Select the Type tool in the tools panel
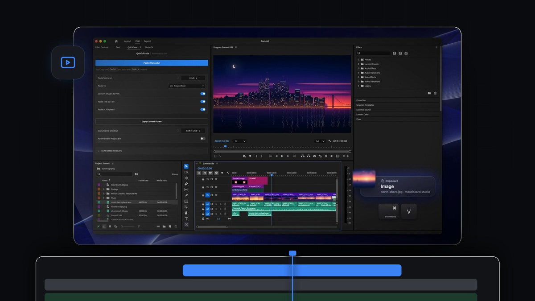 click(x=186, y=219)
